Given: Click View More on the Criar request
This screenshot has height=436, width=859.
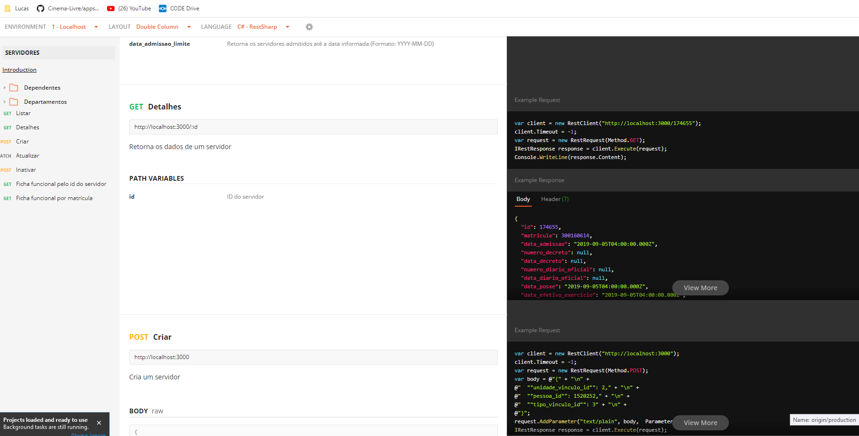Looking at the screenshot, I should click(x=700, y=423).
